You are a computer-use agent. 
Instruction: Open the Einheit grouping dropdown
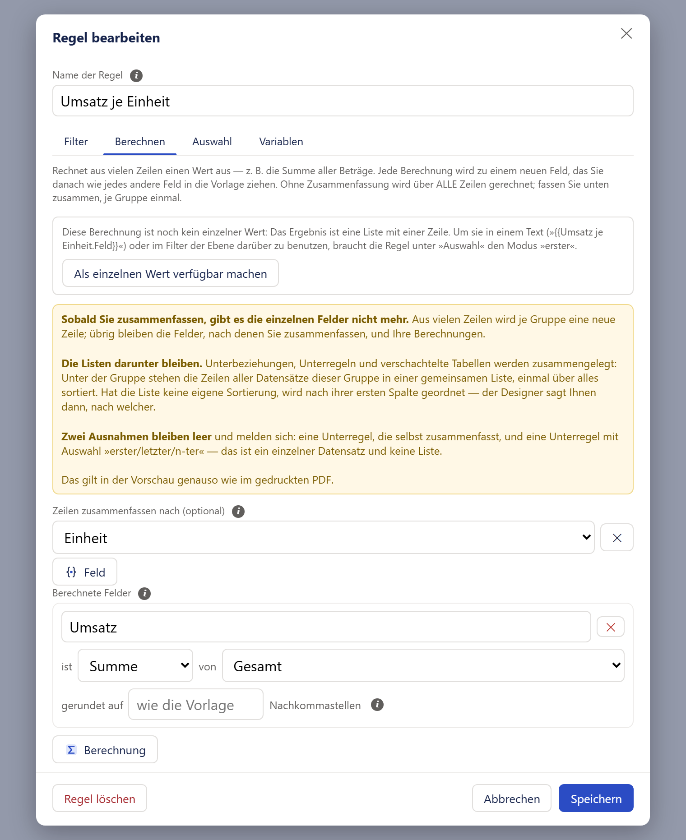pyautogui.click(x=324, y=537)
